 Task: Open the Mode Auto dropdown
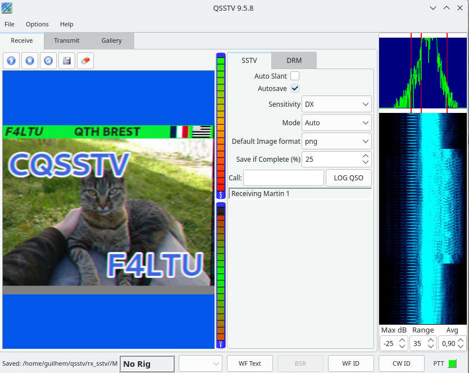pyautogui.click(x=336, y=122)
